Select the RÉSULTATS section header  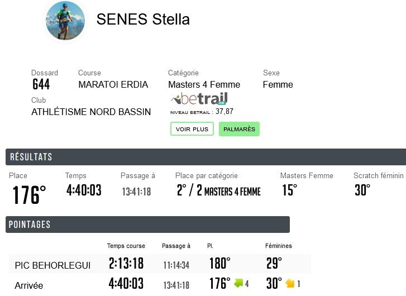206,157
